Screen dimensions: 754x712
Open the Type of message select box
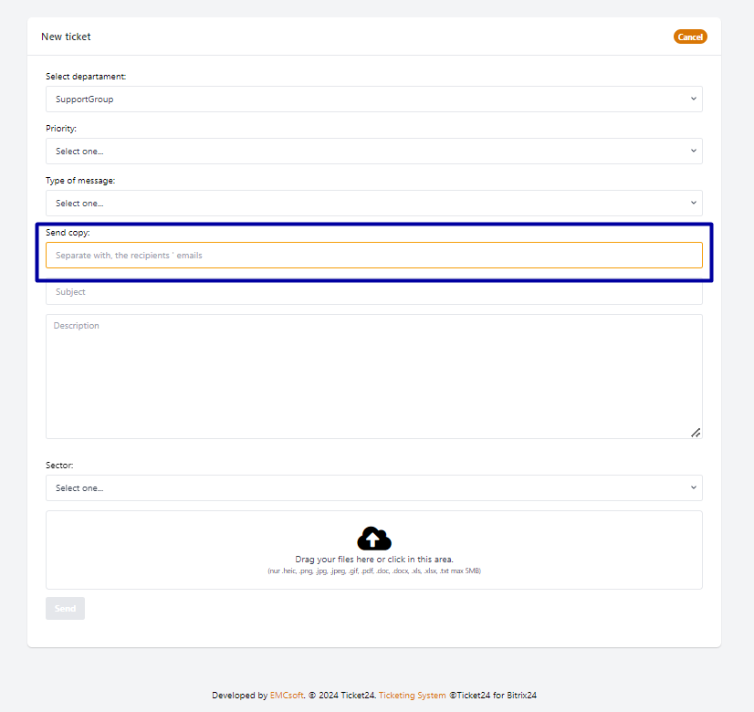(x=365, y=203)
